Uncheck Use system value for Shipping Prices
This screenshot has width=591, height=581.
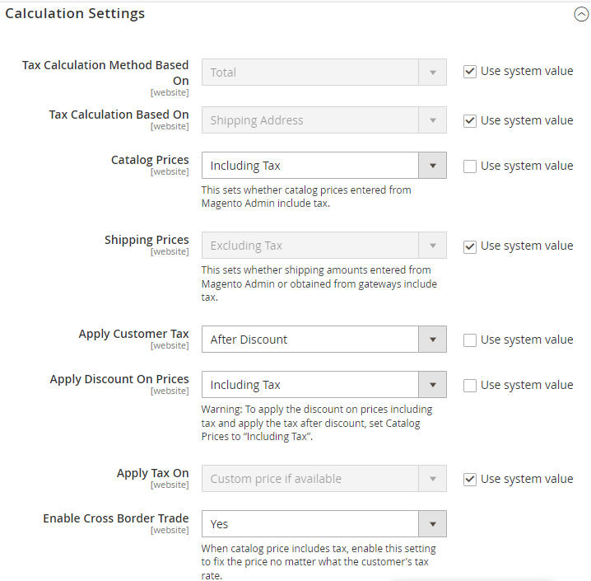[470, 246]
